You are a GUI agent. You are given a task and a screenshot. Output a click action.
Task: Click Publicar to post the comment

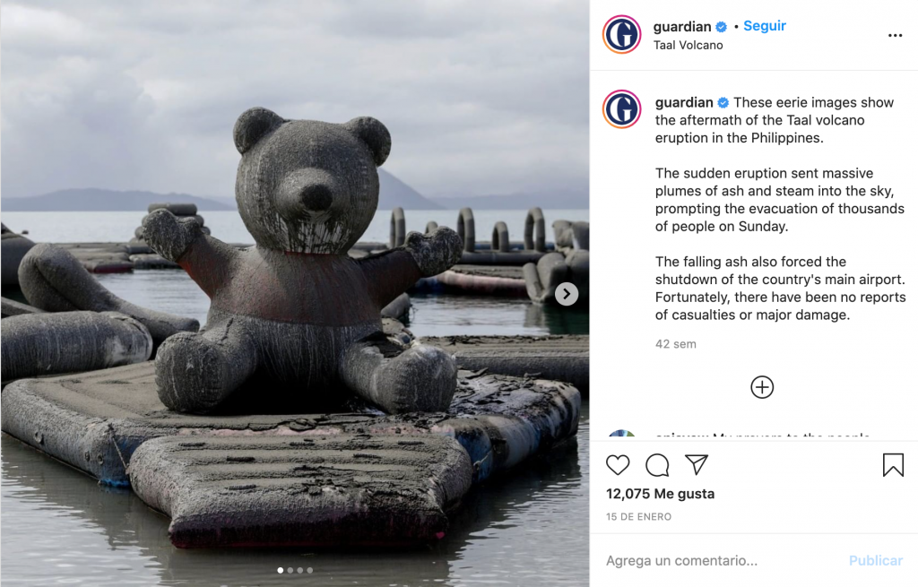(875, 561)
